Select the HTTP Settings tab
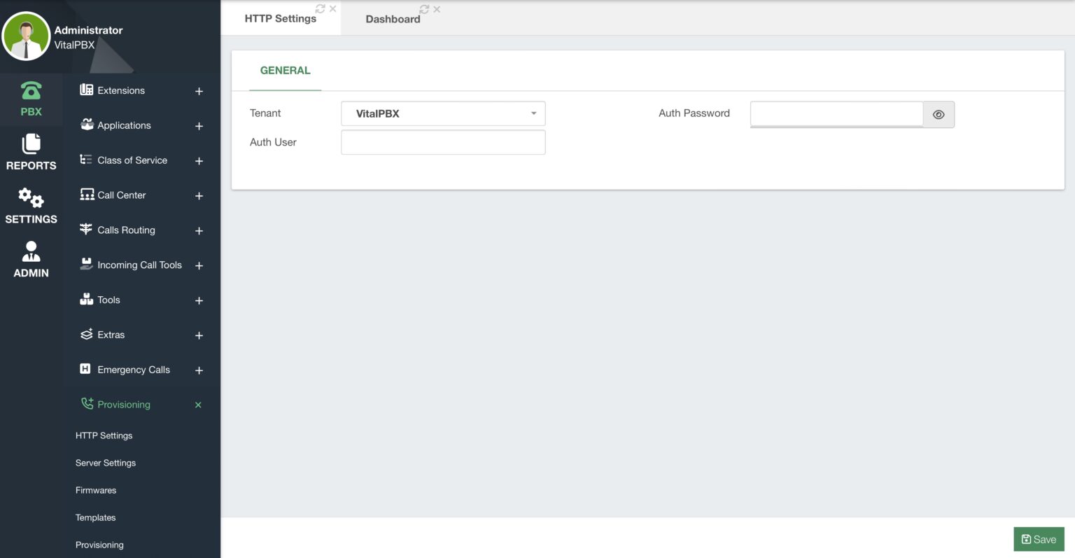The width and height of the screenshot is (1075, 558). (281, 18)
